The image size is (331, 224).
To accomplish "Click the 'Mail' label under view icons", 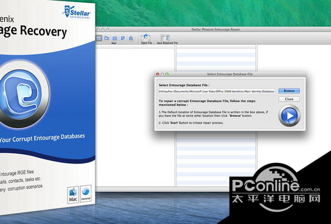I will point(114,43).
